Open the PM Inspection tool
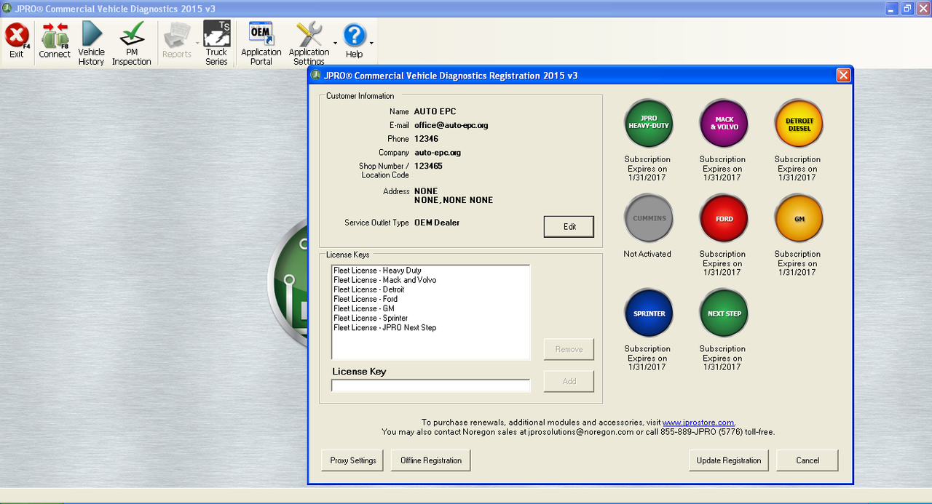932x504 pixels. point(132,42)
